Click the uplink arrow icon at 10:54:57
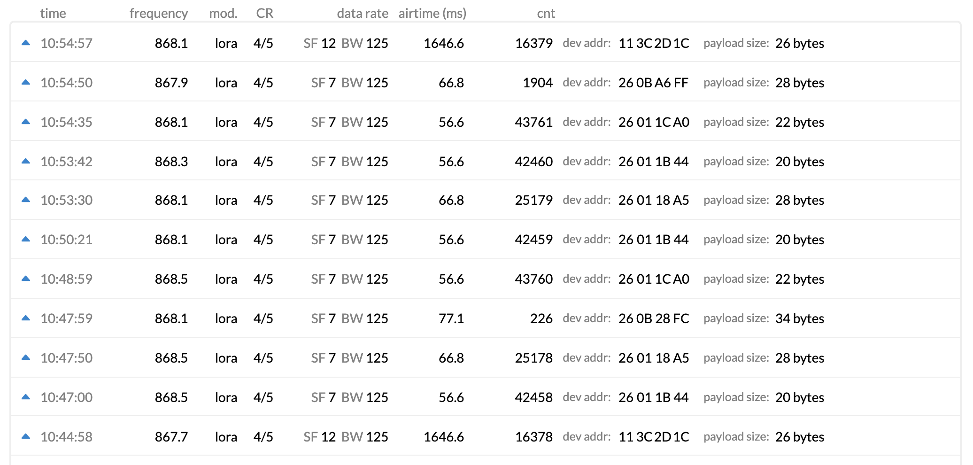The width and height of the screenshot is (973, 465). click(x=26, y=43)
